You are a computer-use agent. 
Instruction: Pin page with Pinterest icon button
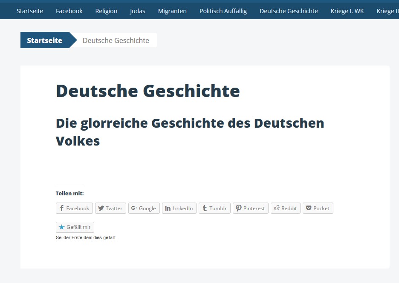[250, 208]
